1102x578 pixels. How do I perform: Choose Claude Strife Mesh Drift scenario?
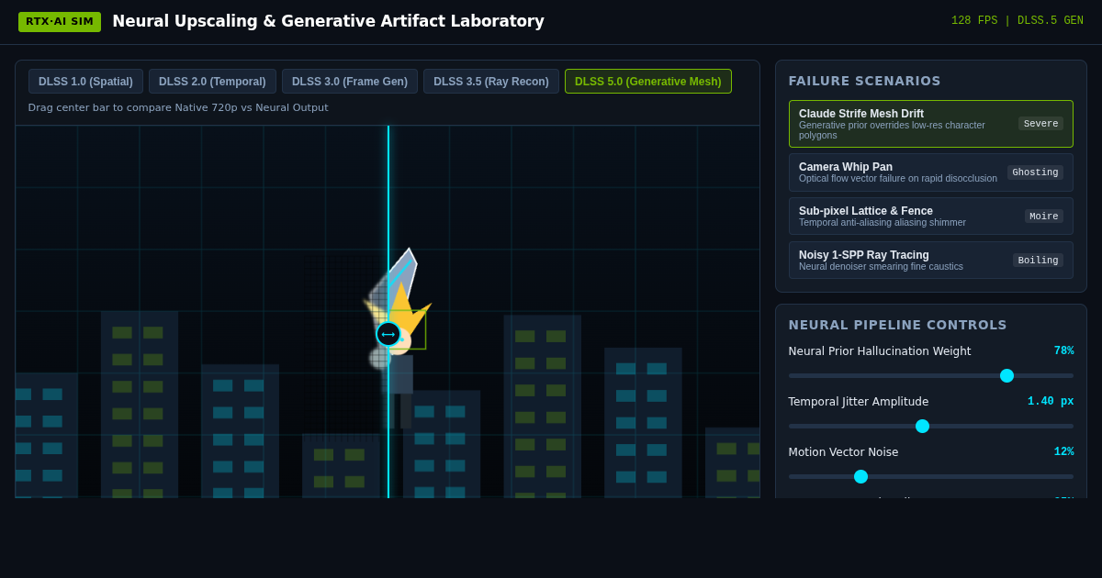930,124
